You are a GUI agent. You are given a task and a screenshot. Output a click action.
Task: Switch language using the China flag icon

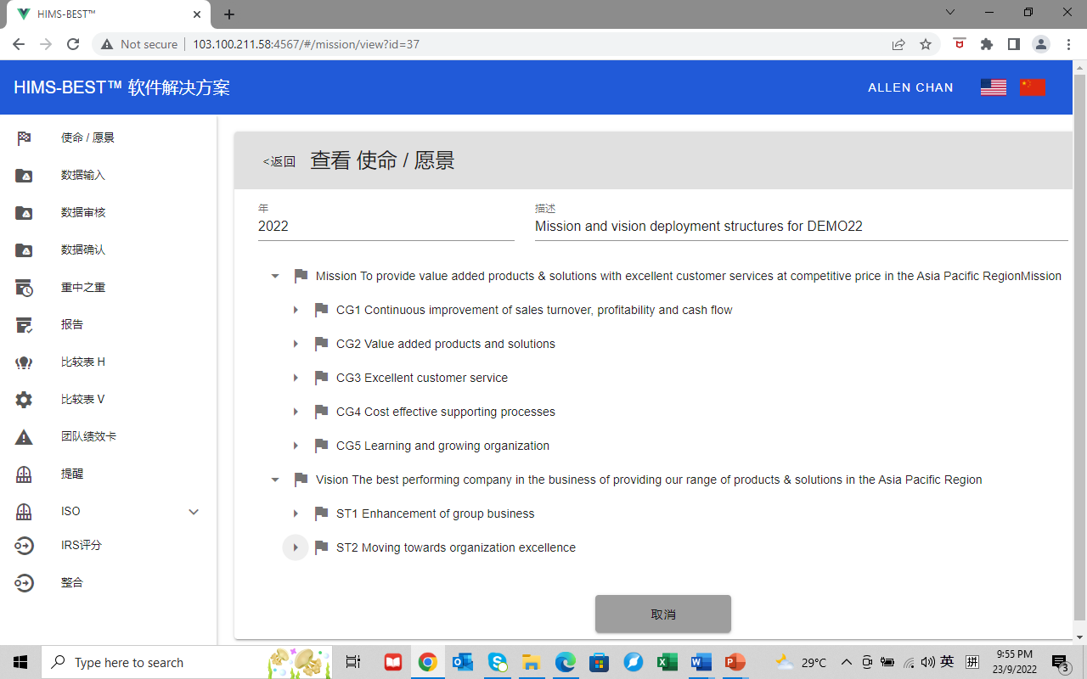click(x=1033, y=87)
